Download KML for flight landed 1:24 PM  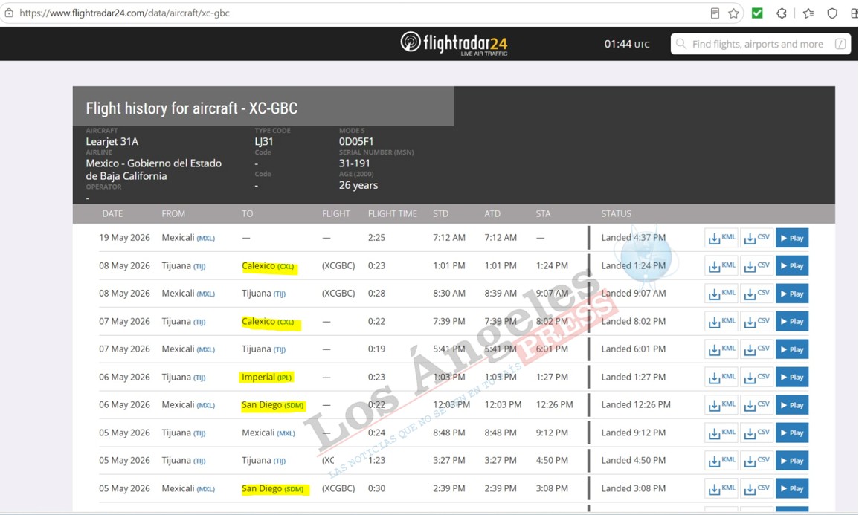coord(721,266)
